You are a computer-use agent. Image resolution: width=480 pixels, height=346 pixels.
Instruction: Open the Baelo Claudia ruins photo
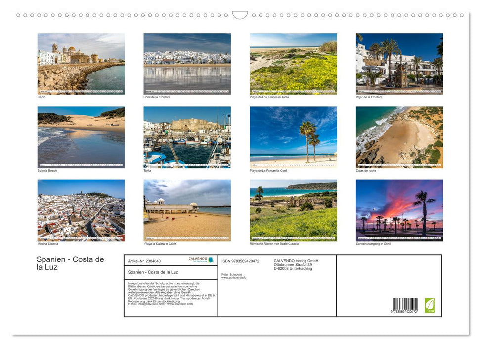[x=293, y=211]
